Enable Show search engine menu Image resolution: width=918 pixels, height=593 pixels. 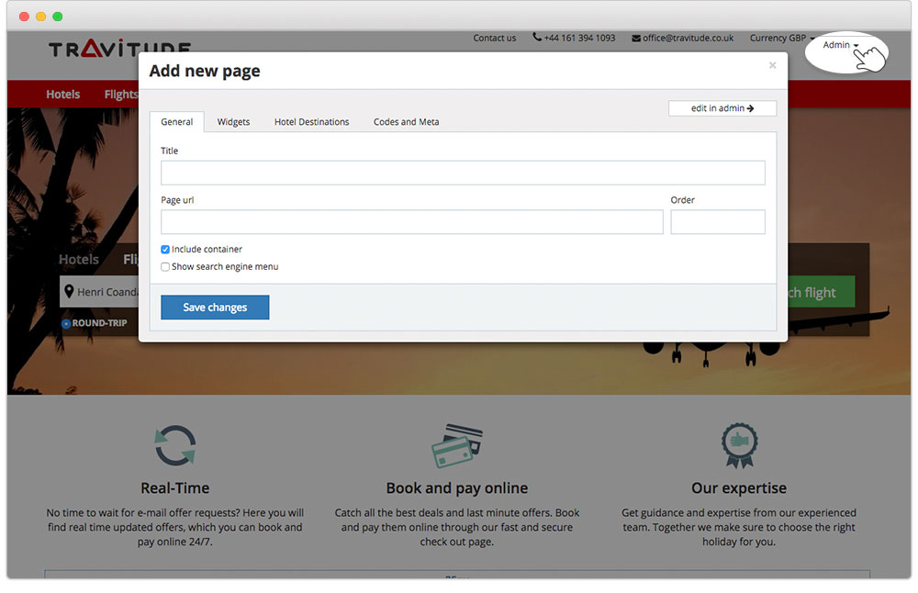click(165, 266)
